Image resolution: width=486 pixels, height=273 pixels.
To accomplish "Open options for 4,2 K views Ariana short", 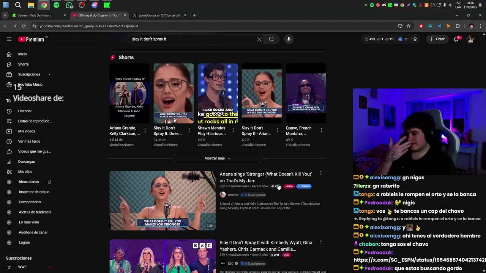I will pos(277,130).
